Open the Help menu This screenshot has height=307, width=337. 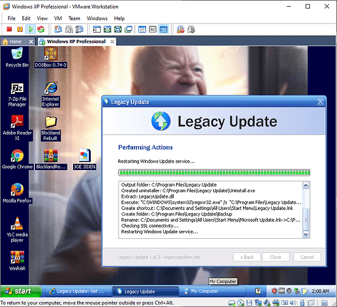click(119, 18)
